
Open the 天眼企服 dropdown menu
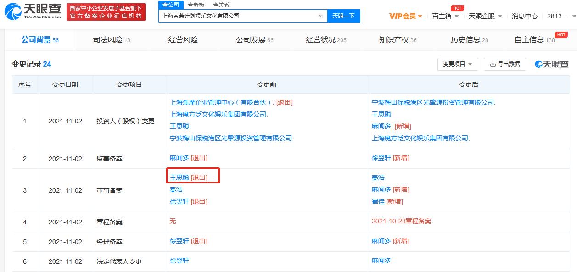[485, 16]
